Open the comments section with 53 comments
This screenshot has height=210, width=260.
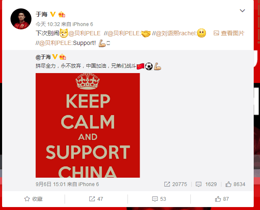tap(159, 199)
